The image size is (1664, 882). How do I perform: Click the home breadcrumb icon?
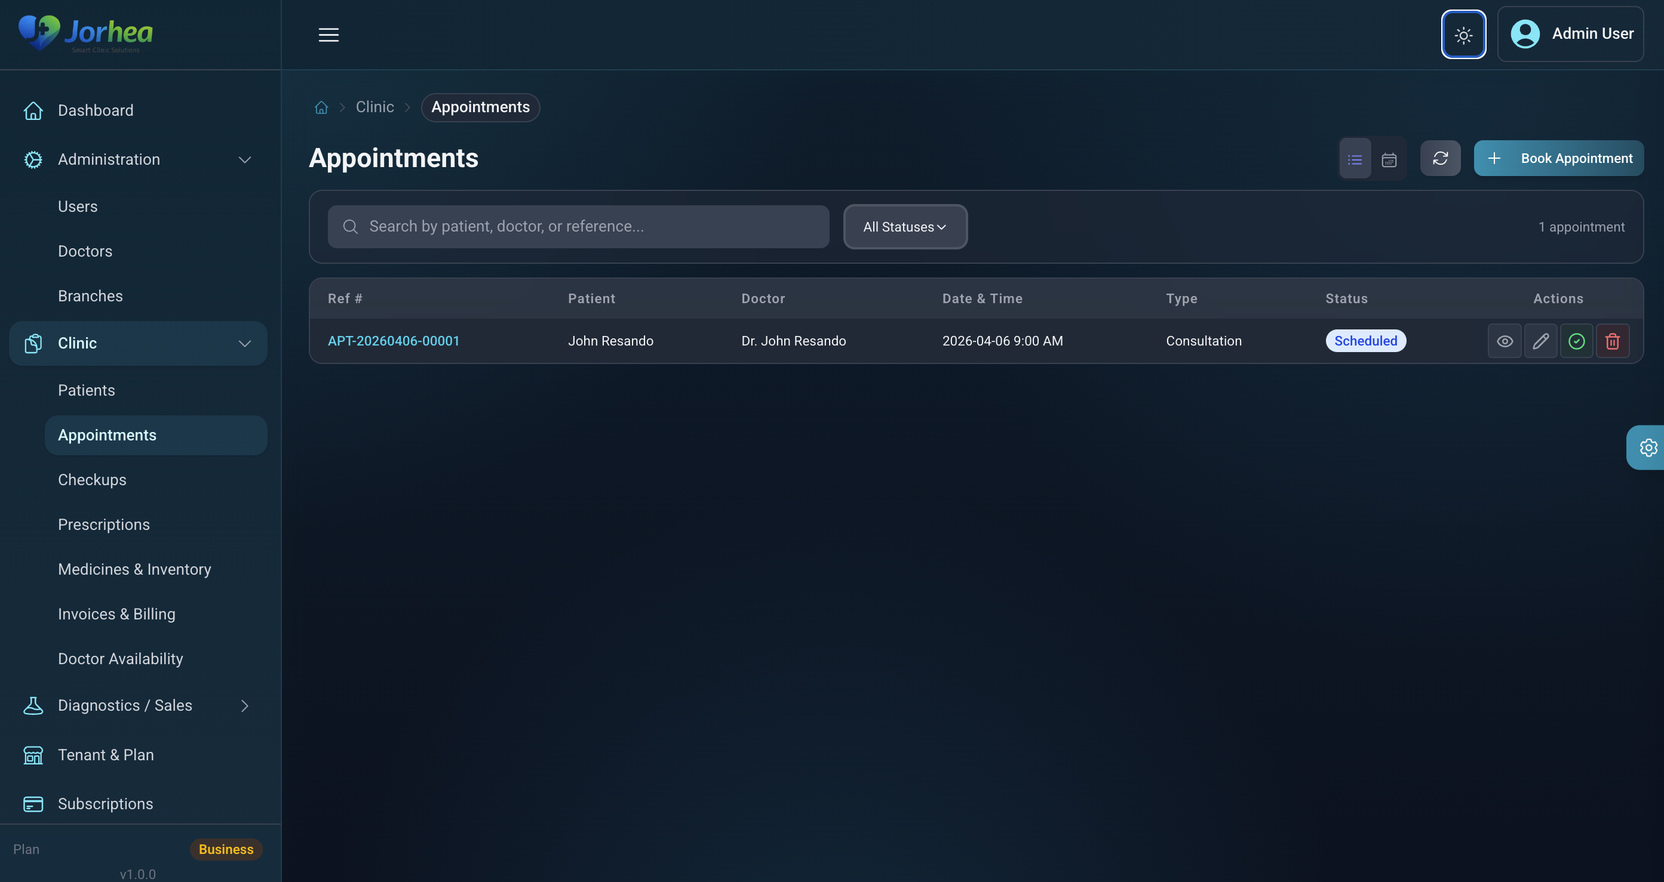pyautogui.click(x=321, y=107)
